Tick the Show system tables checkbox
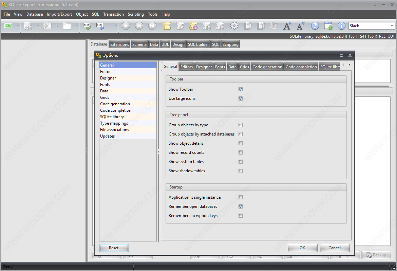The height and width of the screenshot is (271, 397). click(241, 162)
